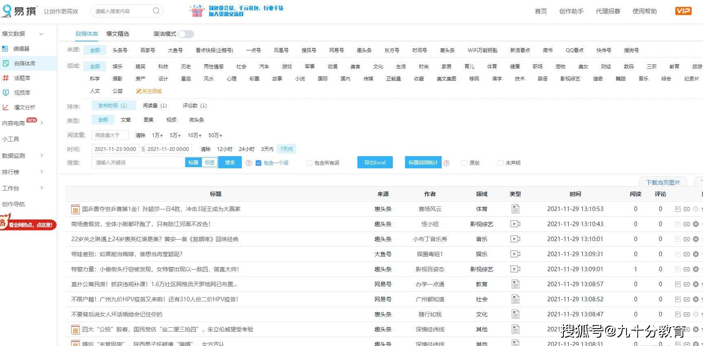The height and width of the screenshot is (346, 703).
Task: Check the 未声明 checkbox
Action: 500,163
